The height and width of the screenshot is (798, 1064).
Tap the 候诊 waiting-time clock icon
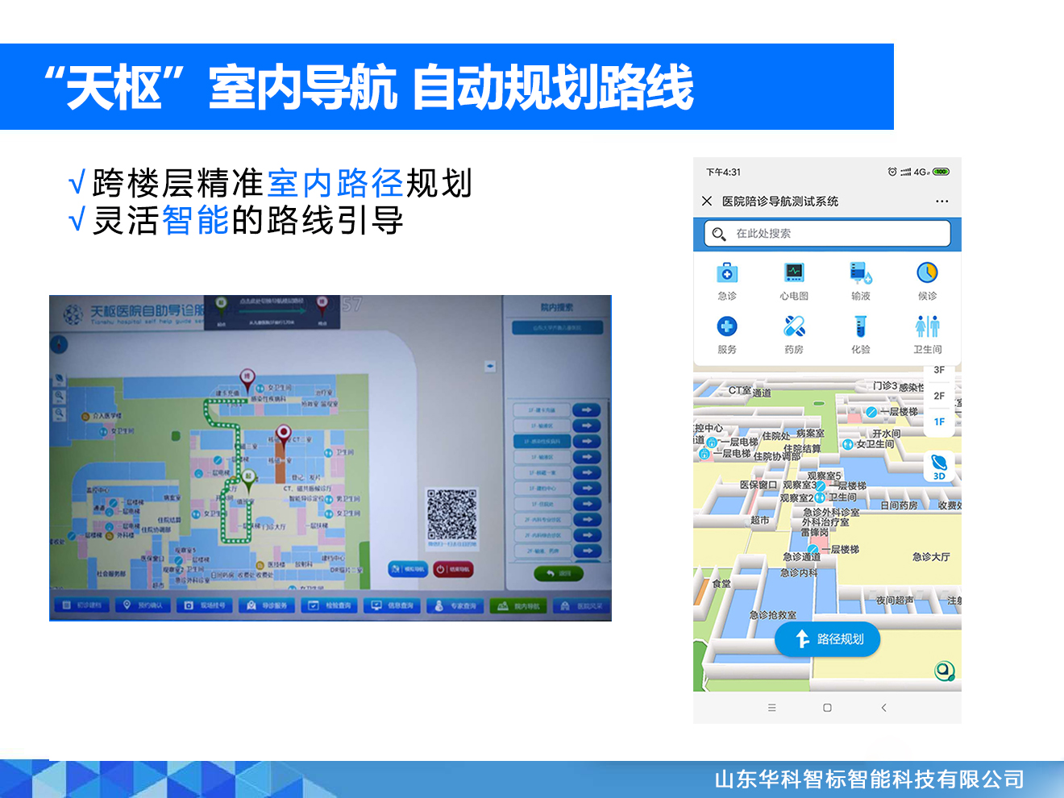point(927,274)
